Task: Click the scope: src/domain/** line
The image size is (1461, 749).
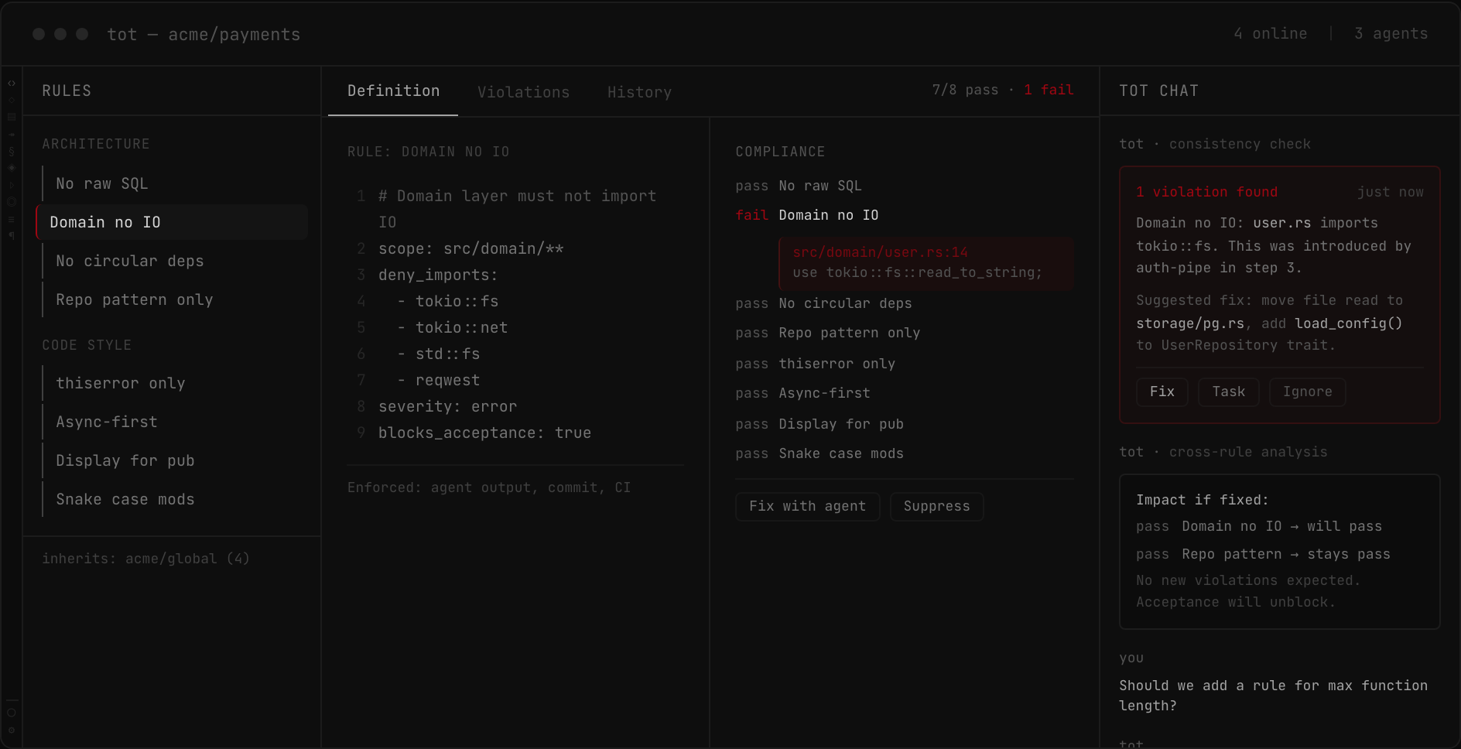Action: [x=470, y=248]
